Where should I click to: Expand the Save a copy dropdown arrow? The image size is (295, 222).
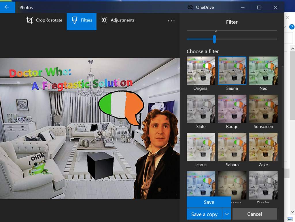[227, 214]
